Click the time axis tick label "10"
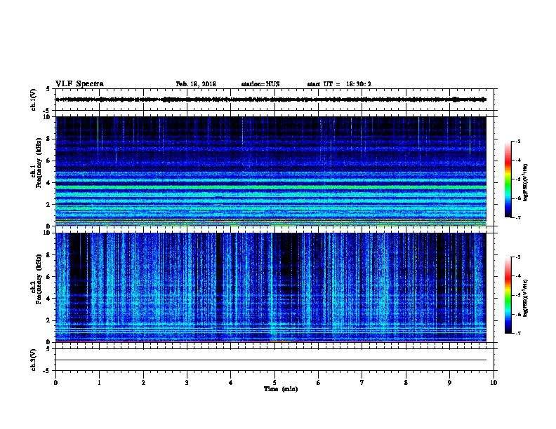Viewport: 556px width, 429px height. 494,383
